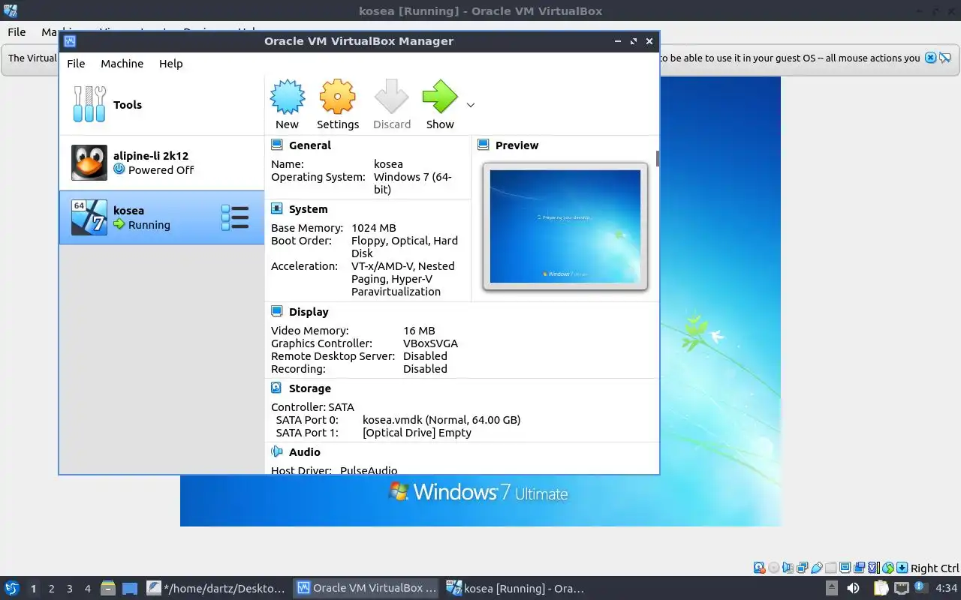This screenshot has width=961, height=600.
Task: Click the display status bar icon
Action: point(845,568)
